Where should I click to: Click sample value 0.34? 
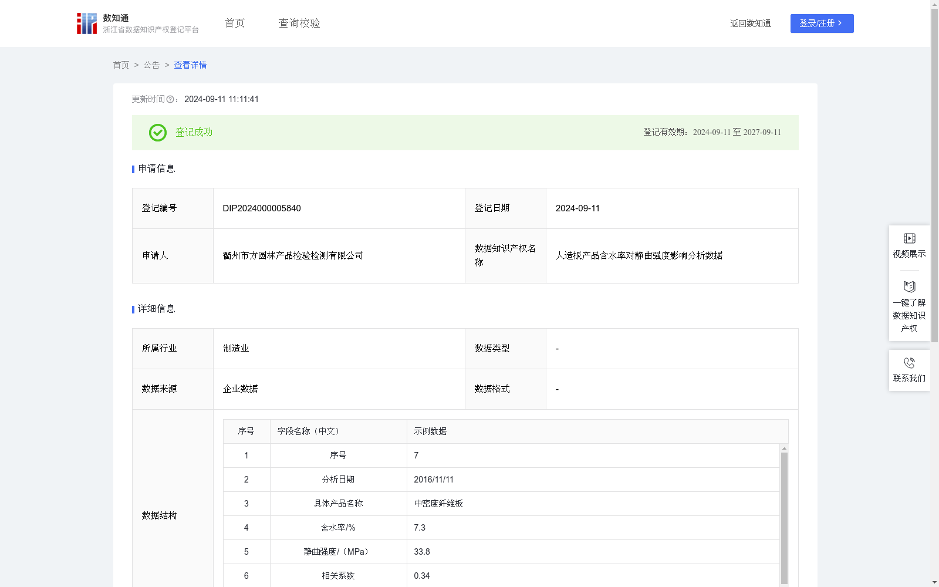coord(422,576)
